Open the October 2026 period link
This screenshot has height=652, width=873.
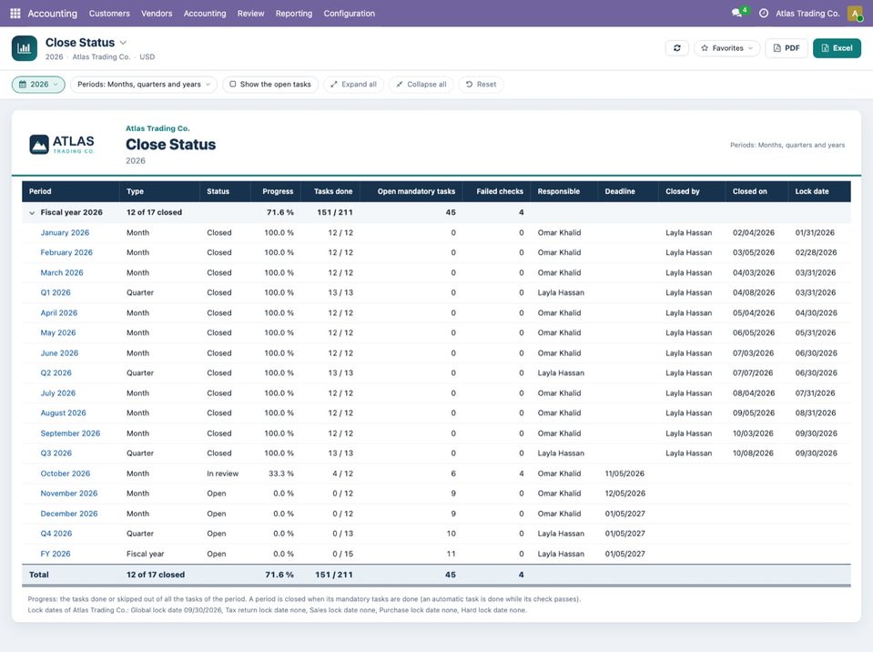click(x=66, y=474)
